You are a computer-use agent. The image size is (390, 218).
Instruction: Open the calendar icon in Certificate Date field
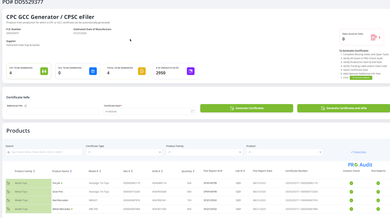193,111
